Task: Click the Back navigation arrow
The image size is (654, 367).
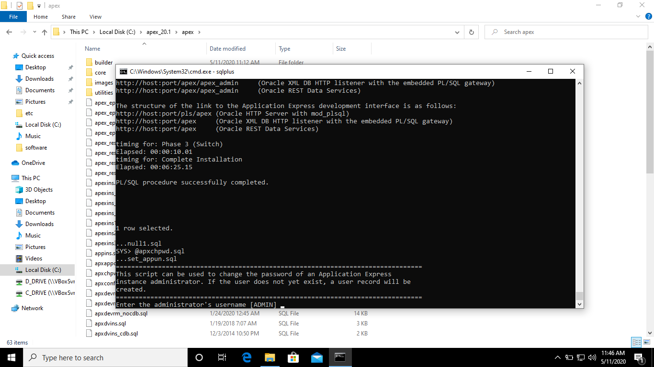Action: (9, 32)
